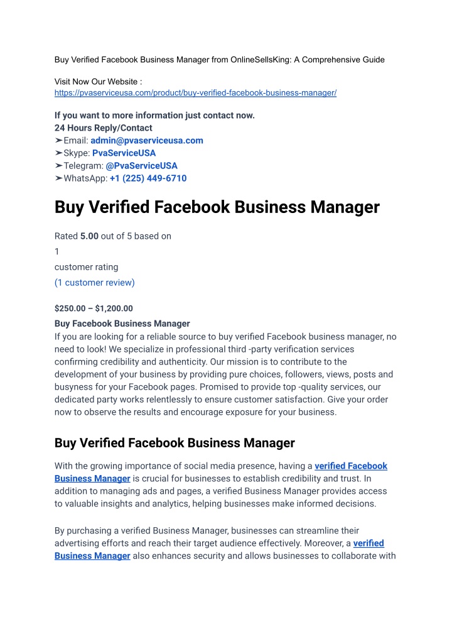Screen dimensions: 452x639
Task: Open the PvaServiceUSA Skype contact link
Action: [x=124, y=153]
